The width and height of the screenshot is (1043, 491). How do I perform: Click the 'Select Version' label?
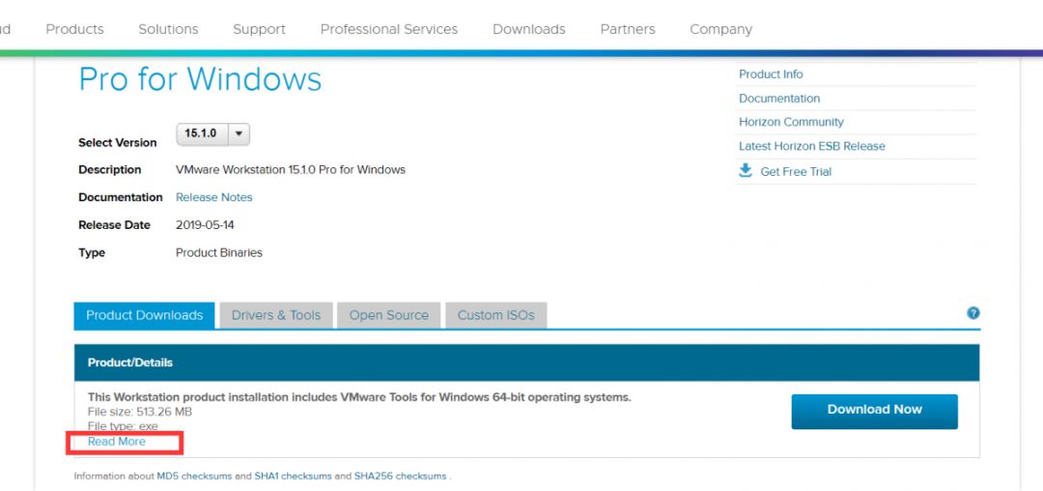118,143
